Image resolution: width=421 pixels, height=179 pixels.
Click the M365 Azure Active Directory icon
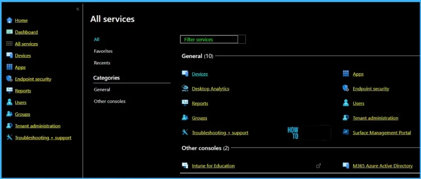tap(346, 165)
